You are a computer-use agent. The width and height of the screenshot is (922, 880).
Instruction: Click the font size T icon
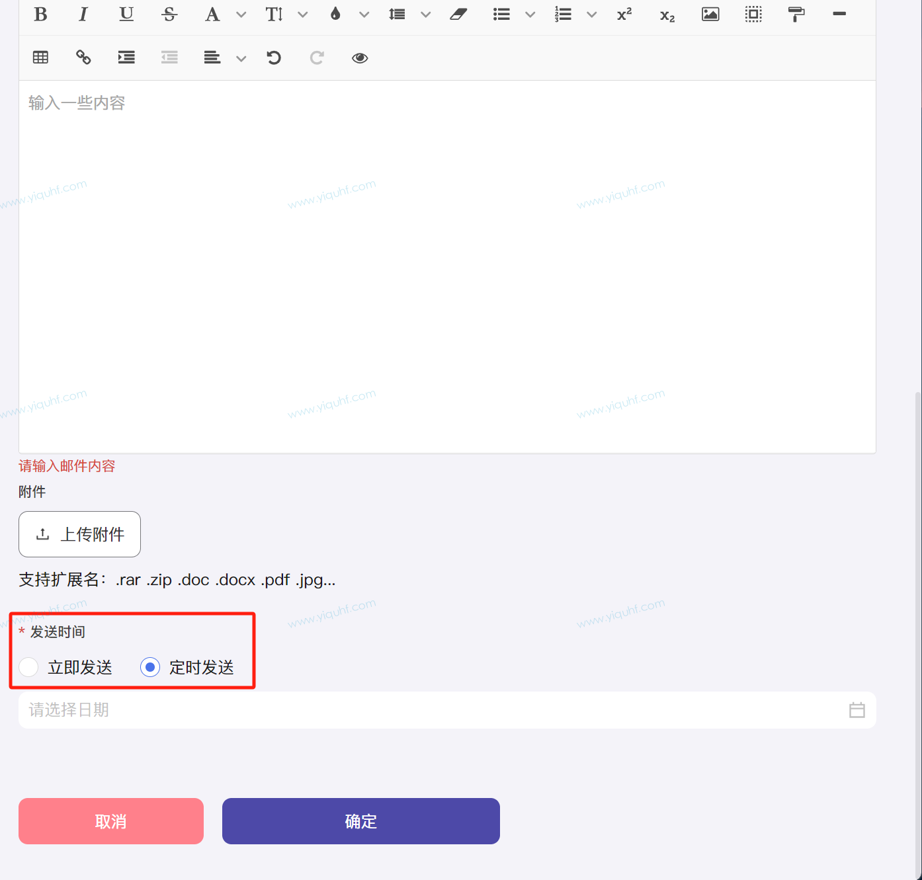pyautogui.click(x=274, y=14)
